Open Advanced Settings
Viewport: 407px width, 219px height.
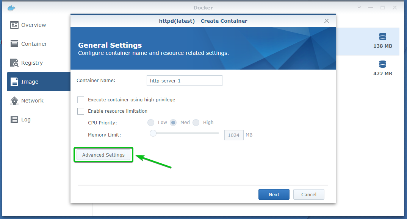(x=103, y=155)
